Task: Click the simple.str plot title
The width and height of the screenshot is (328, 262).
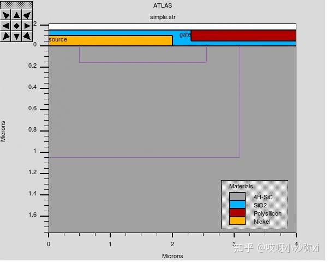Action: (163, 17)
